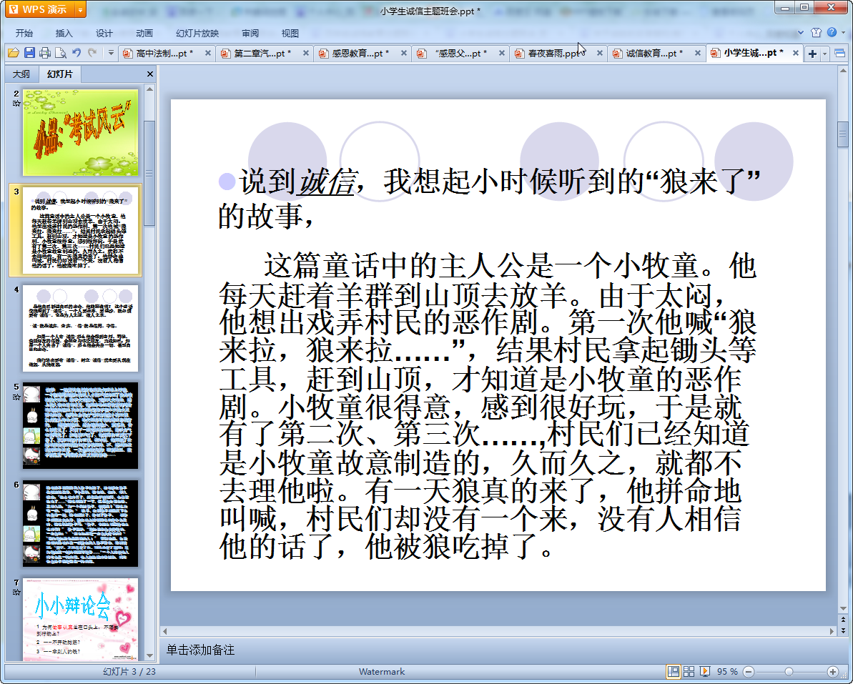Open the 动画 menu tab
This screenshot has height=684, width=853.
pyautogui.click(x=144, y=33)
